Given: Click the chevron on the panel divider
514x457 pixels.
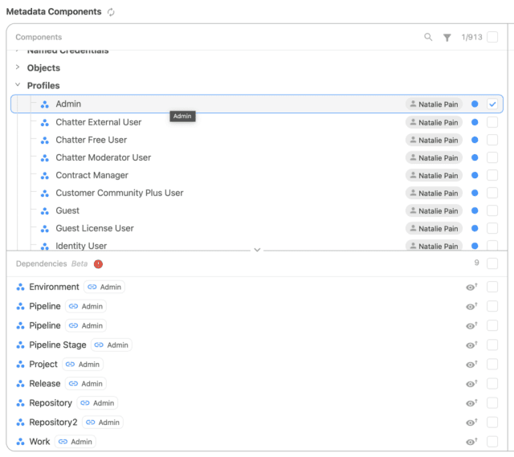Looking at the screenshot, I should pyautogui.click(x=257, y=250).
